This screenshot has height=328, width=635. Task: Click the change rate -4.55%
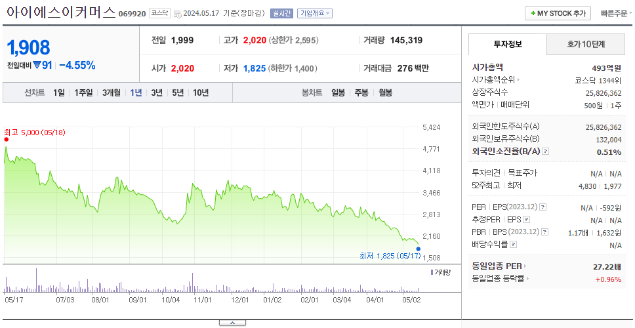77,65
